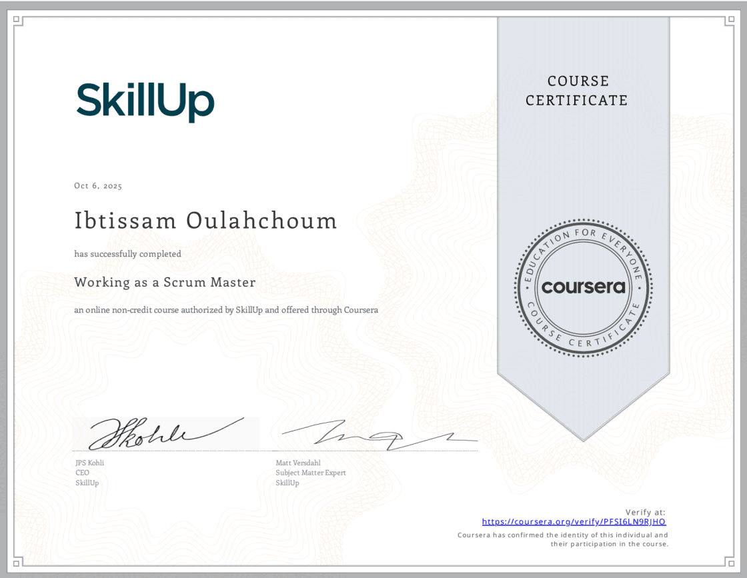Click the 'CEO' title text
This screenshot has width=747, height=578.
[83, 473]
